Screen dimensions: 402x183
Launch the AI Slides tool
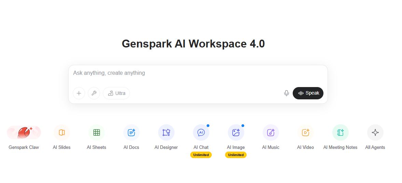click(62, 132)
